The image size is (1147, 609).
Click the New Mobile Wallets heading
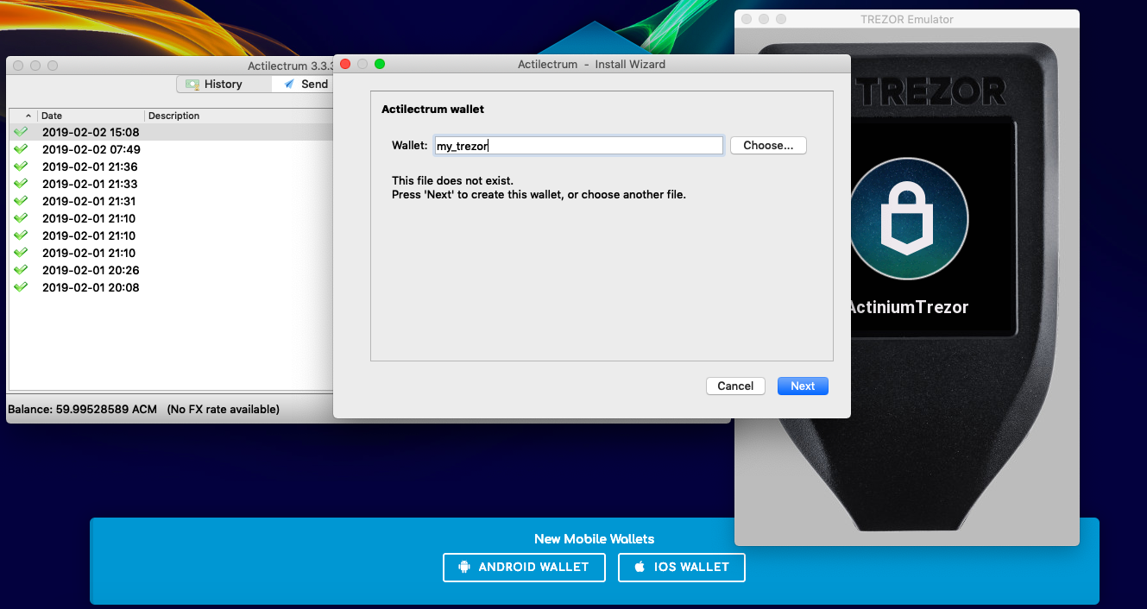click(x=594, y=539)
